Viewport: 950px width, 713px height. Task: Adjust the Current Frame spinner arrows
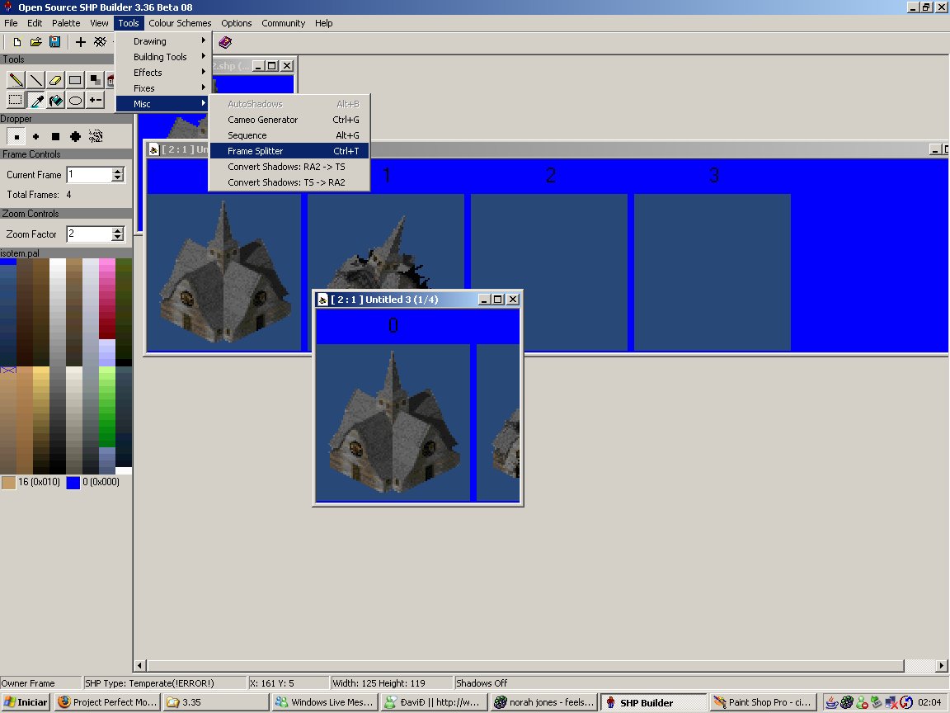(x=118, y=175)
